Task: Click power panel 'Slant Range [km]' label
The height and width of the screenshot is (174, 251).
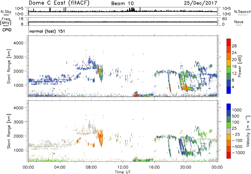Action: pyautogui.click(x=9, y=66)
